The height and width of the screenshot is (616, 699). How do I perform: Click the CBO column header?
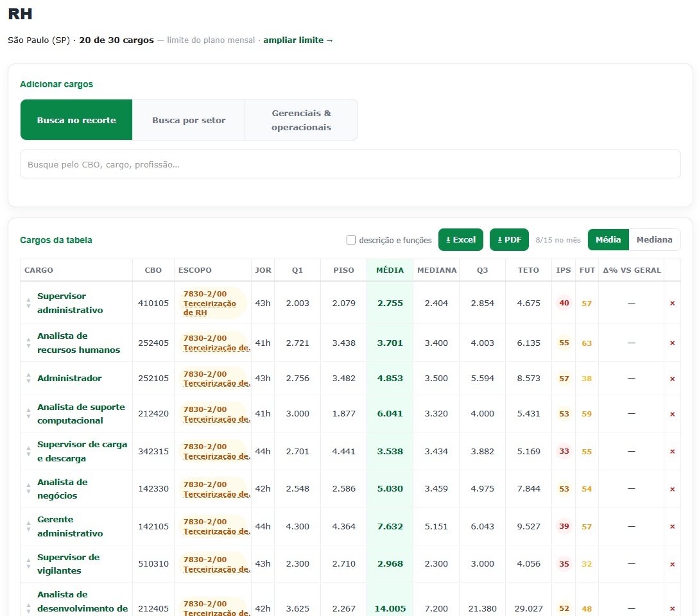click(x=153, y=270)
